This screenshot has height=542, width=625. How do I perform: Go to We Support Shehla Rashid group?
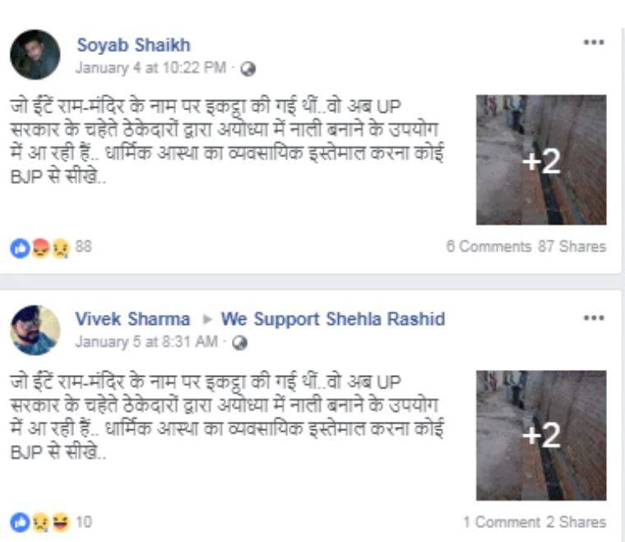coord(333,319)
